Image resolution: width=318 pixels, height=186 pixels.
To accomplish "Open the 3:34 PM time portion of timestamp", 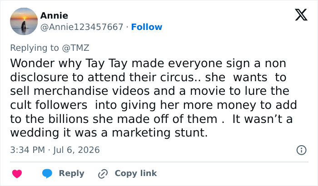I will pyautogui.click(x=28, y=150).
